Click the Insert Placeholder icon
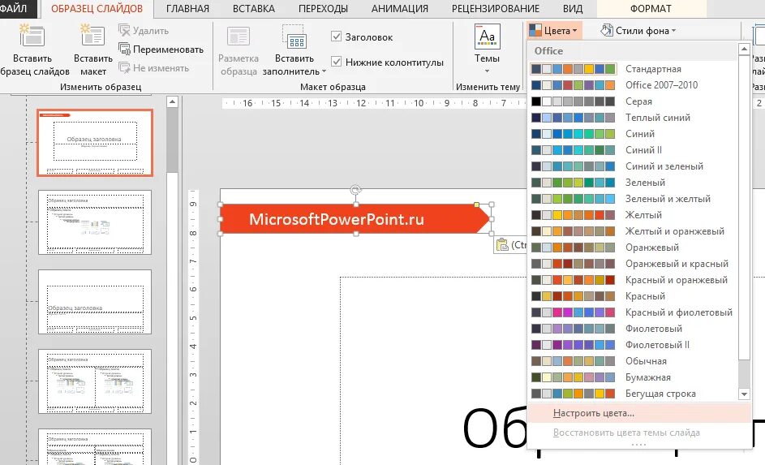 (294, 37)
